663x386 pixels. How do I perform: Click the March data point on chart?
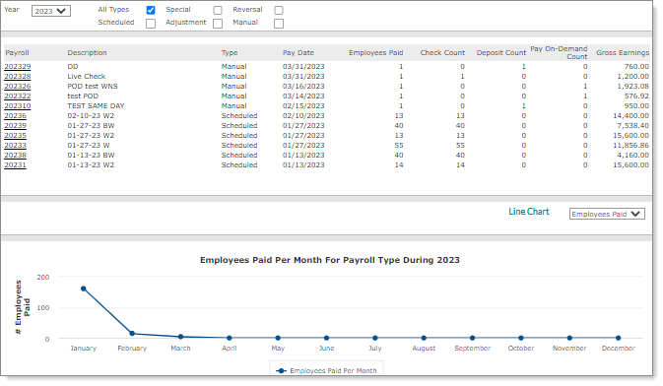pos(180,337)
